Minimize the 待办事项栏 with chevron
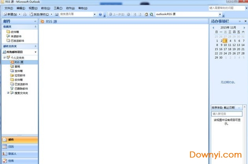 pos(240,21)
